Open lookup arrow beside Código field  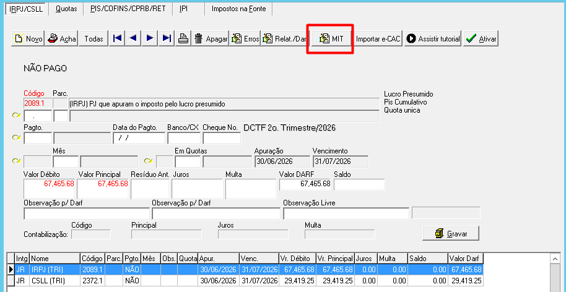click(16, 116)
